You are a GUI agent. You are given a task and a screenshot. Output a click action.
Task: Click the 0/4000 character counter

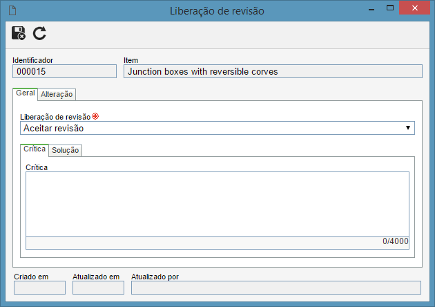tap(396, 241)
